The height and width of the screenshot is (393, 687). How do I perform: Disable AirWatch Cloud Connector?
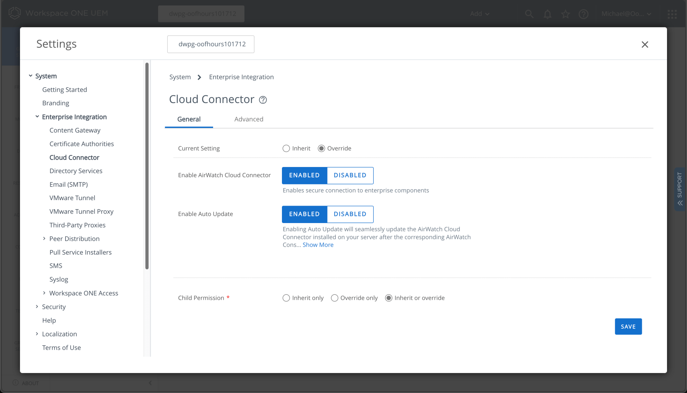(350, 175)
